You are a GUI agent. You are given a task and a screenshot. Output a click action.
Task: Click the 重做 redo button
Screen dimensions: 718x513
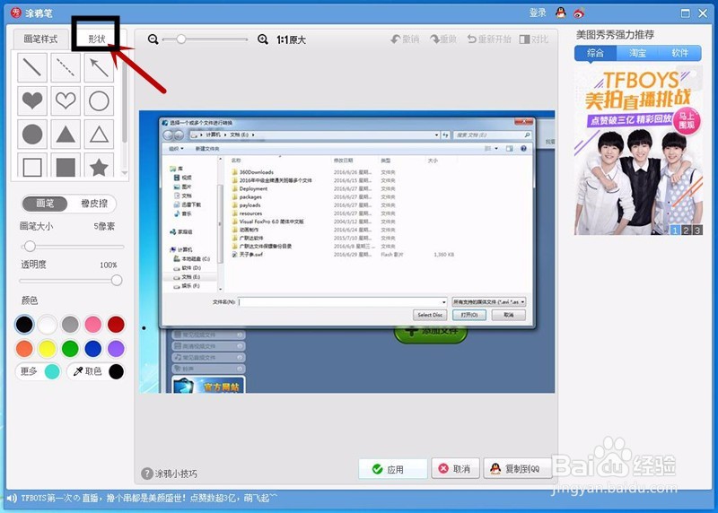[x=443, y=39]
